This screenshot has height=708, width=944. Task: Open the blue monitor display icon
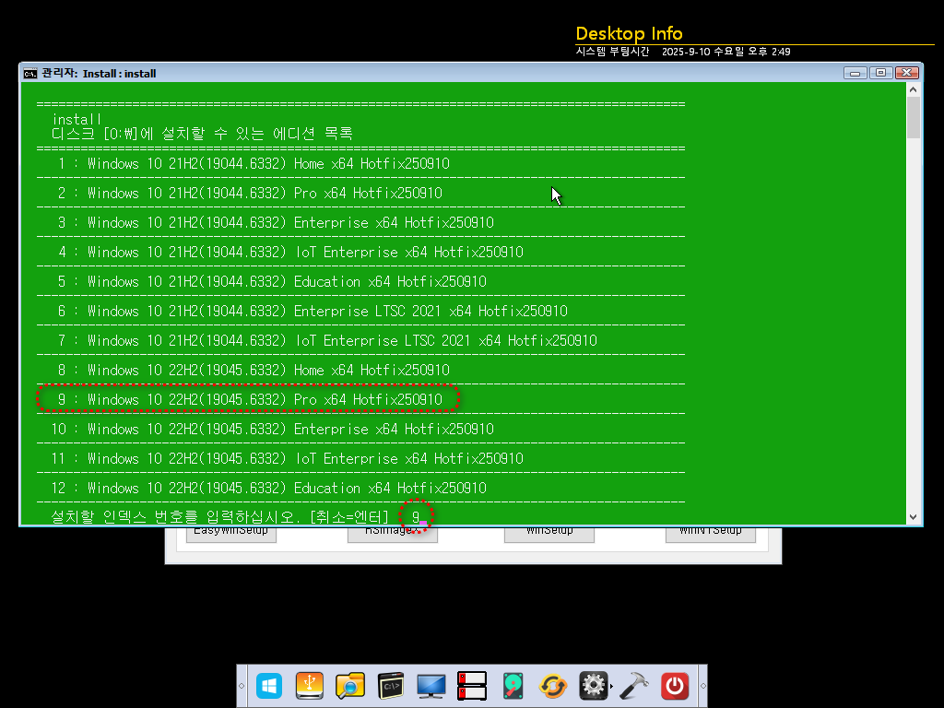431,686
